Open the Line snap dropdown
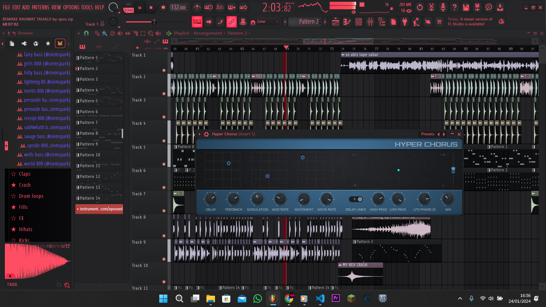 (267, 22)
